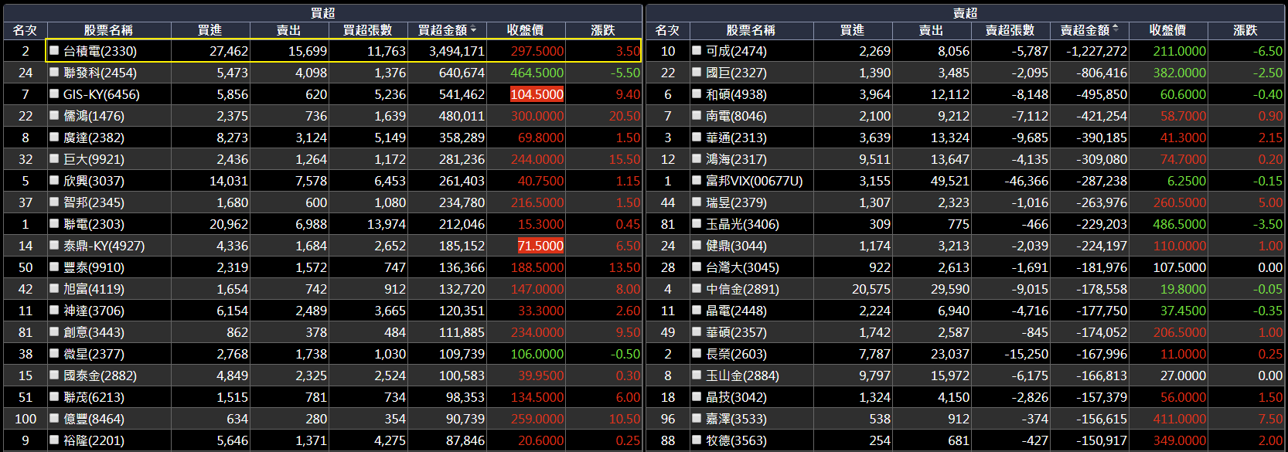Click 股票名稱 header in 賣超 table
Viewport: 1288px width, 452px height.
(x=751, y=30)
